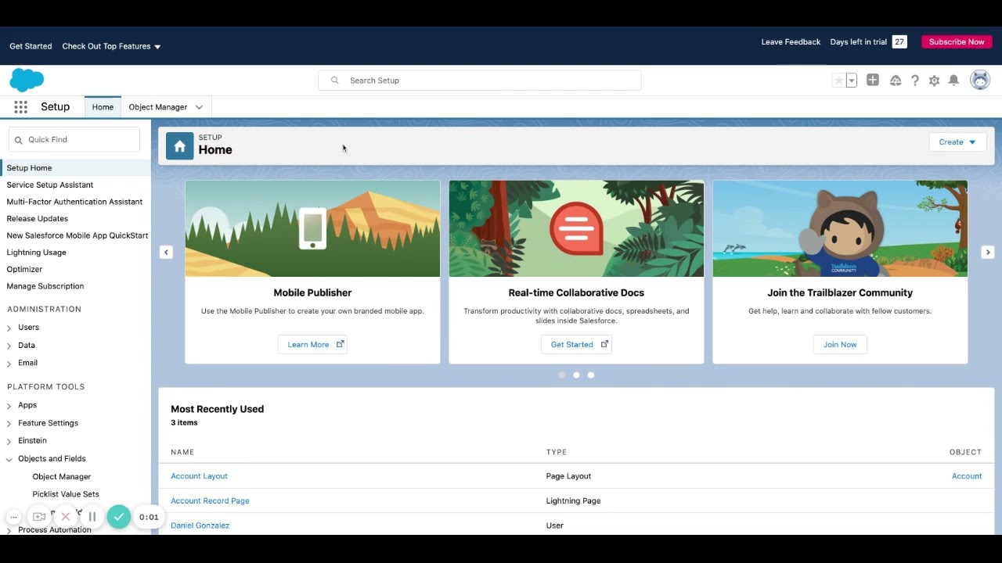Open Release Updates
The height and width of the screenshot is (563, 1002).
[x=38, y=219]
